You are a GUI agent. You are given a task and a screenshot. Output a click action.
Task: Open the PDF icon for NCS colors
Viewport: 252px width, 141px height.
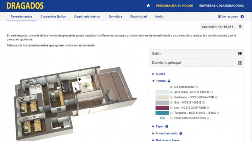(x=162, y=118)
